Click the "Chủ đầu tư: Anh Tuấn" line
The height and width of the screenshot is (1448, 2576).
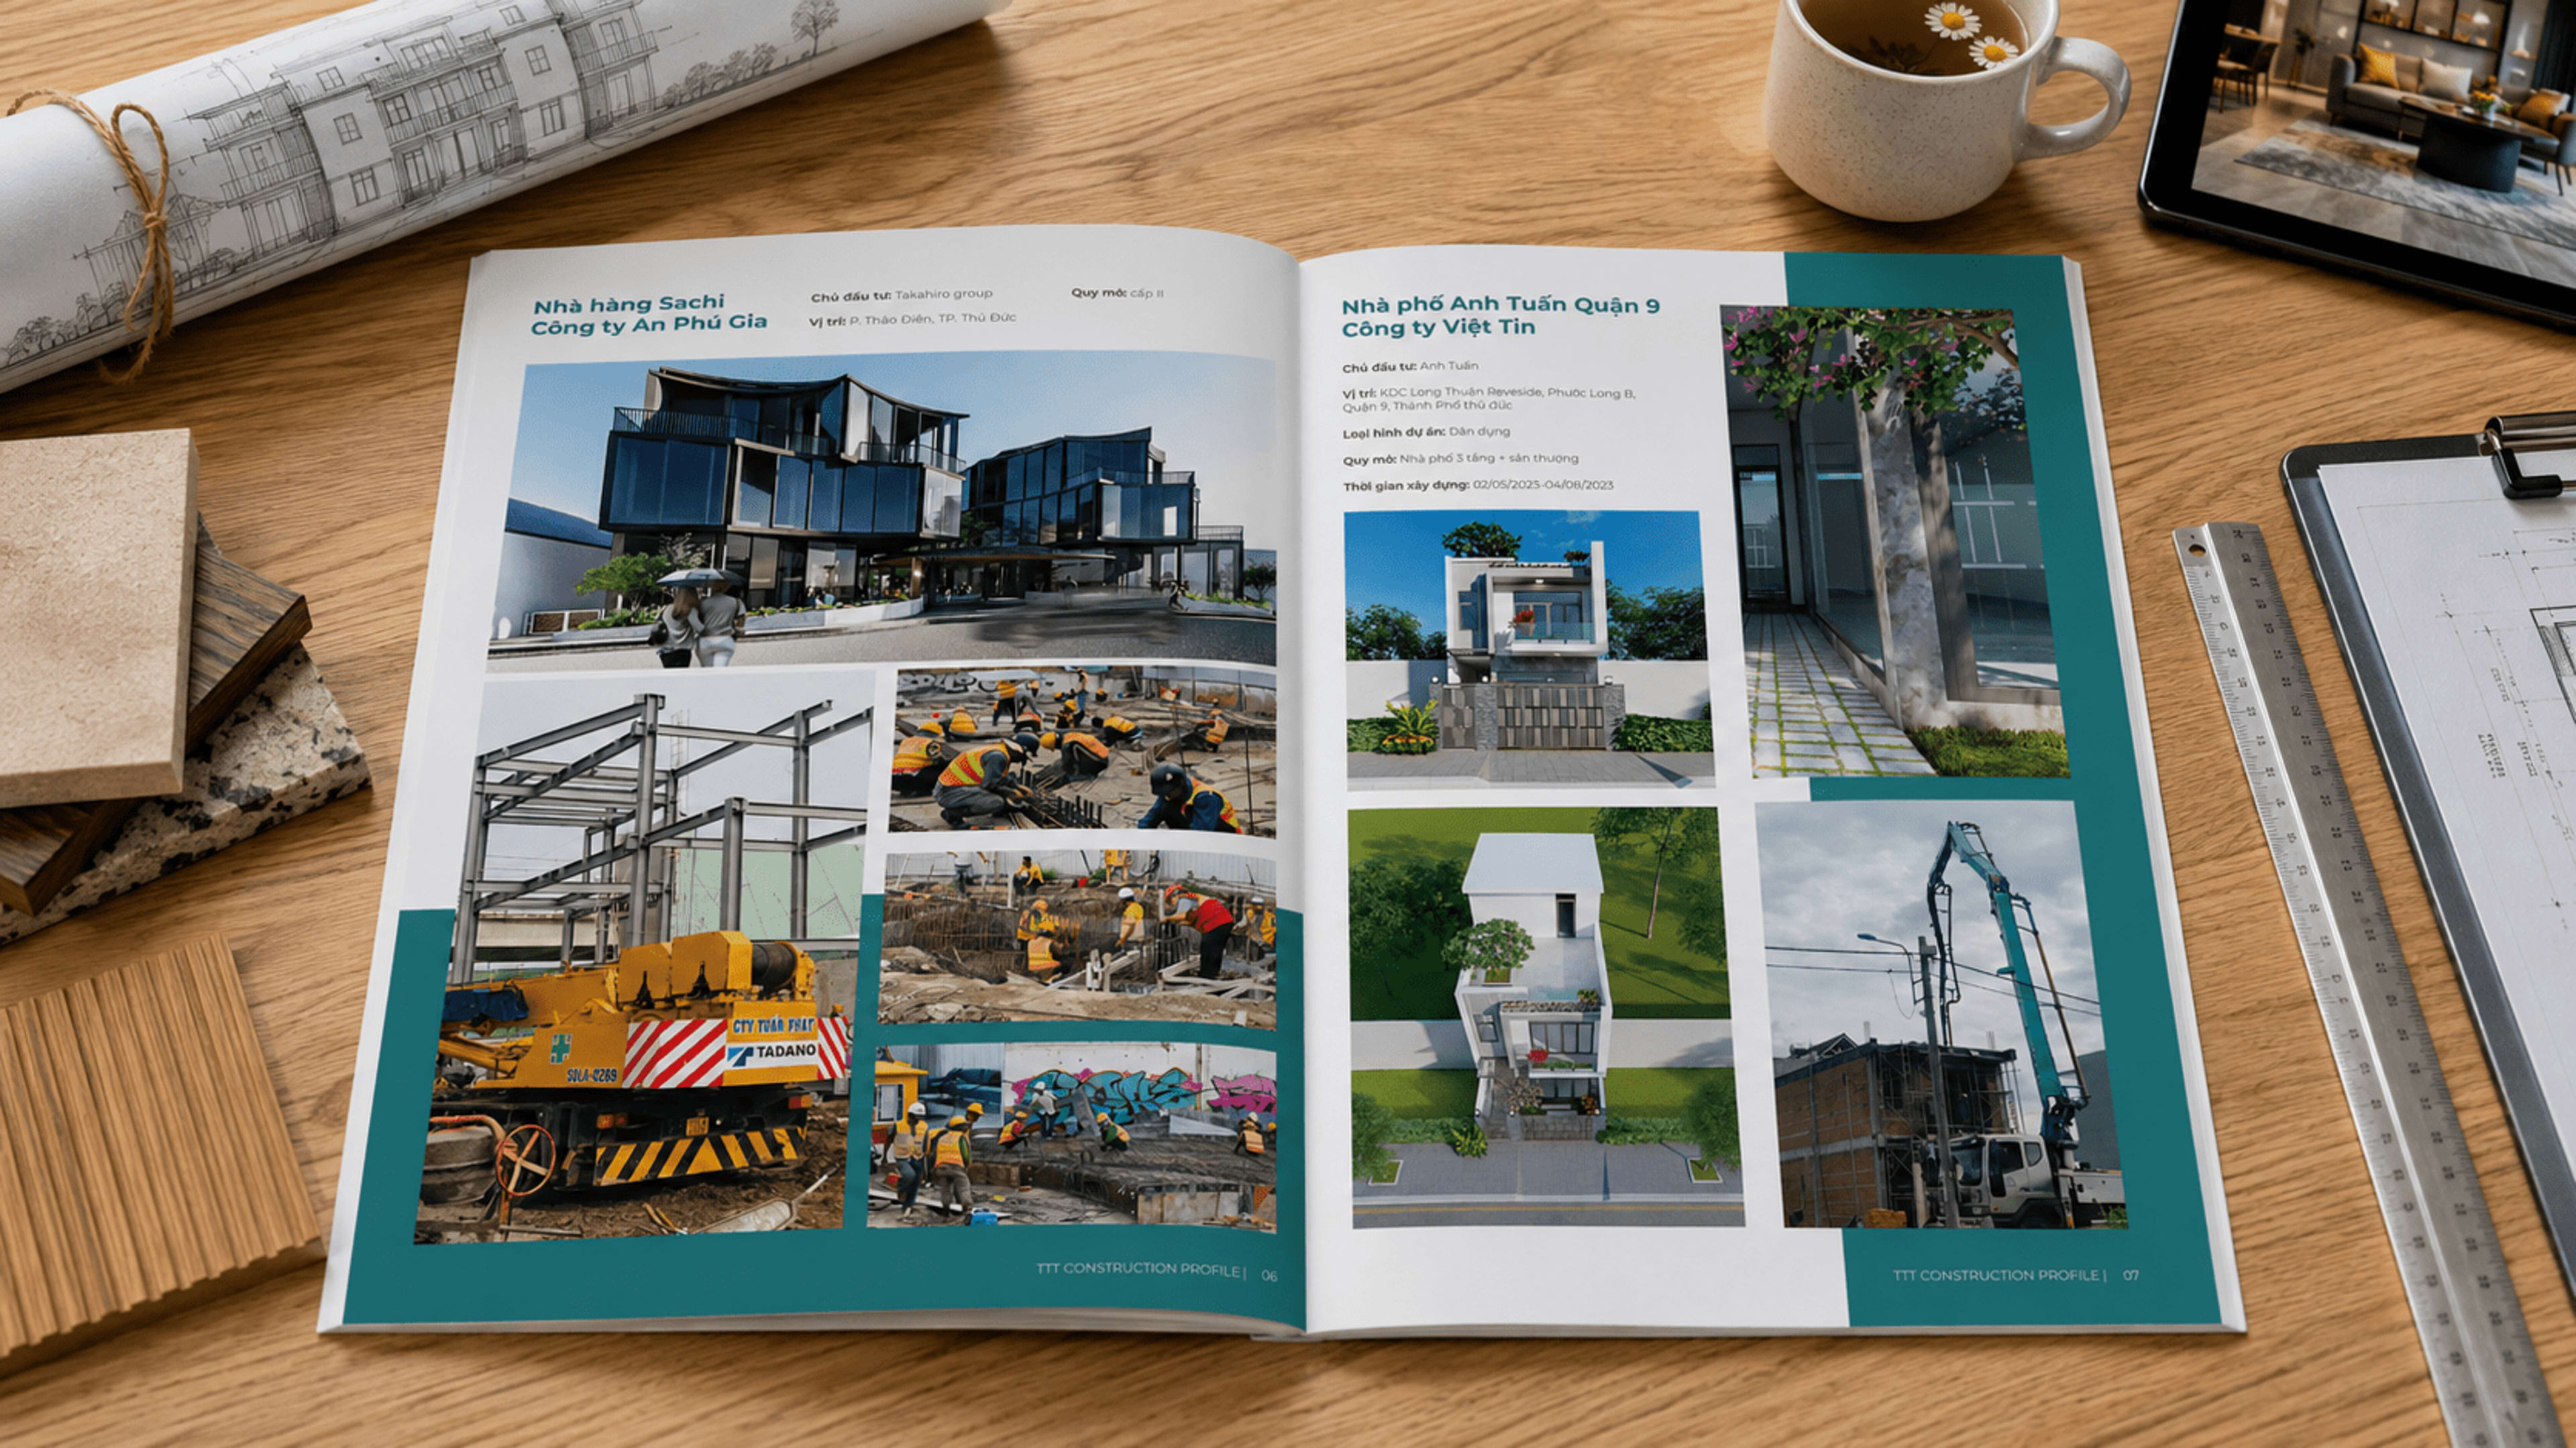tap(1410, 366)
